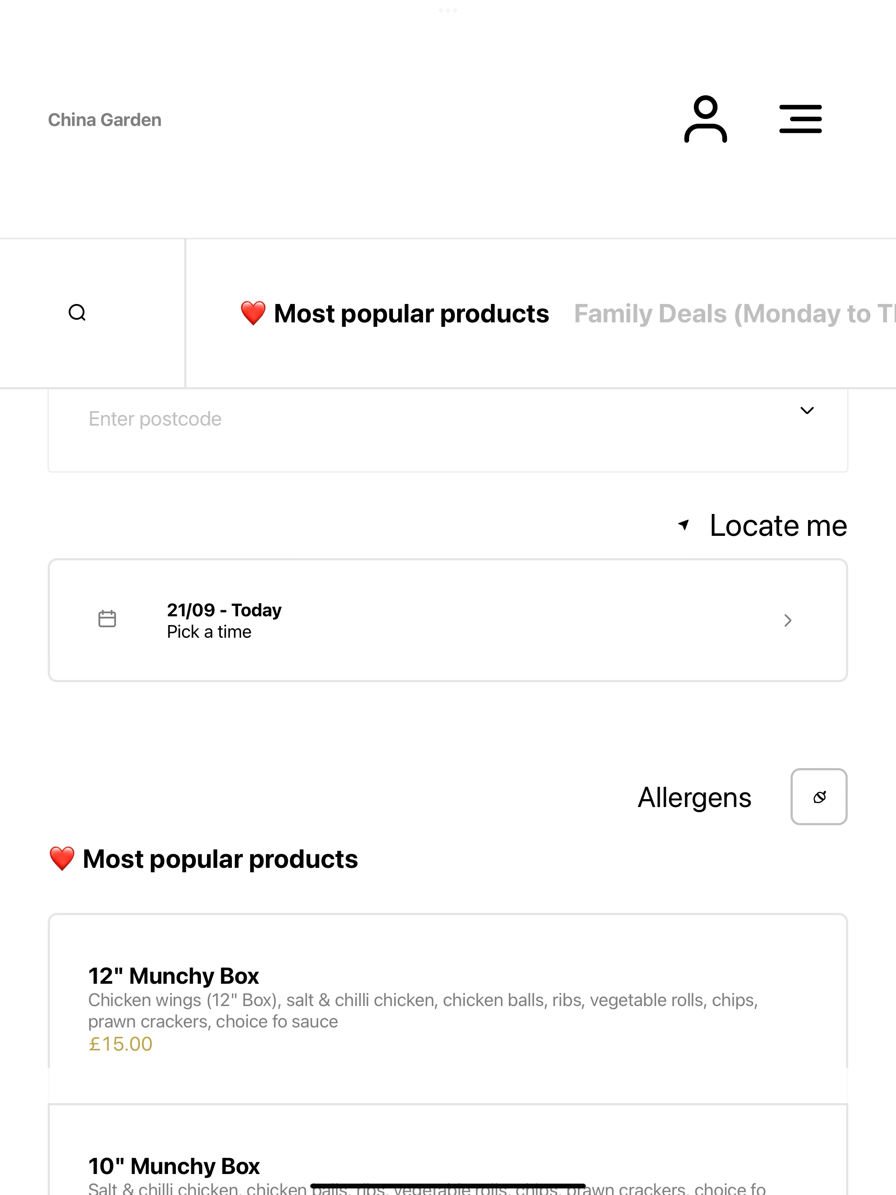Image resolution: width=896 pixels, height=1195 pixels.
Task: Open the 21/09 - Today time selector
Action: click(448, 620)
